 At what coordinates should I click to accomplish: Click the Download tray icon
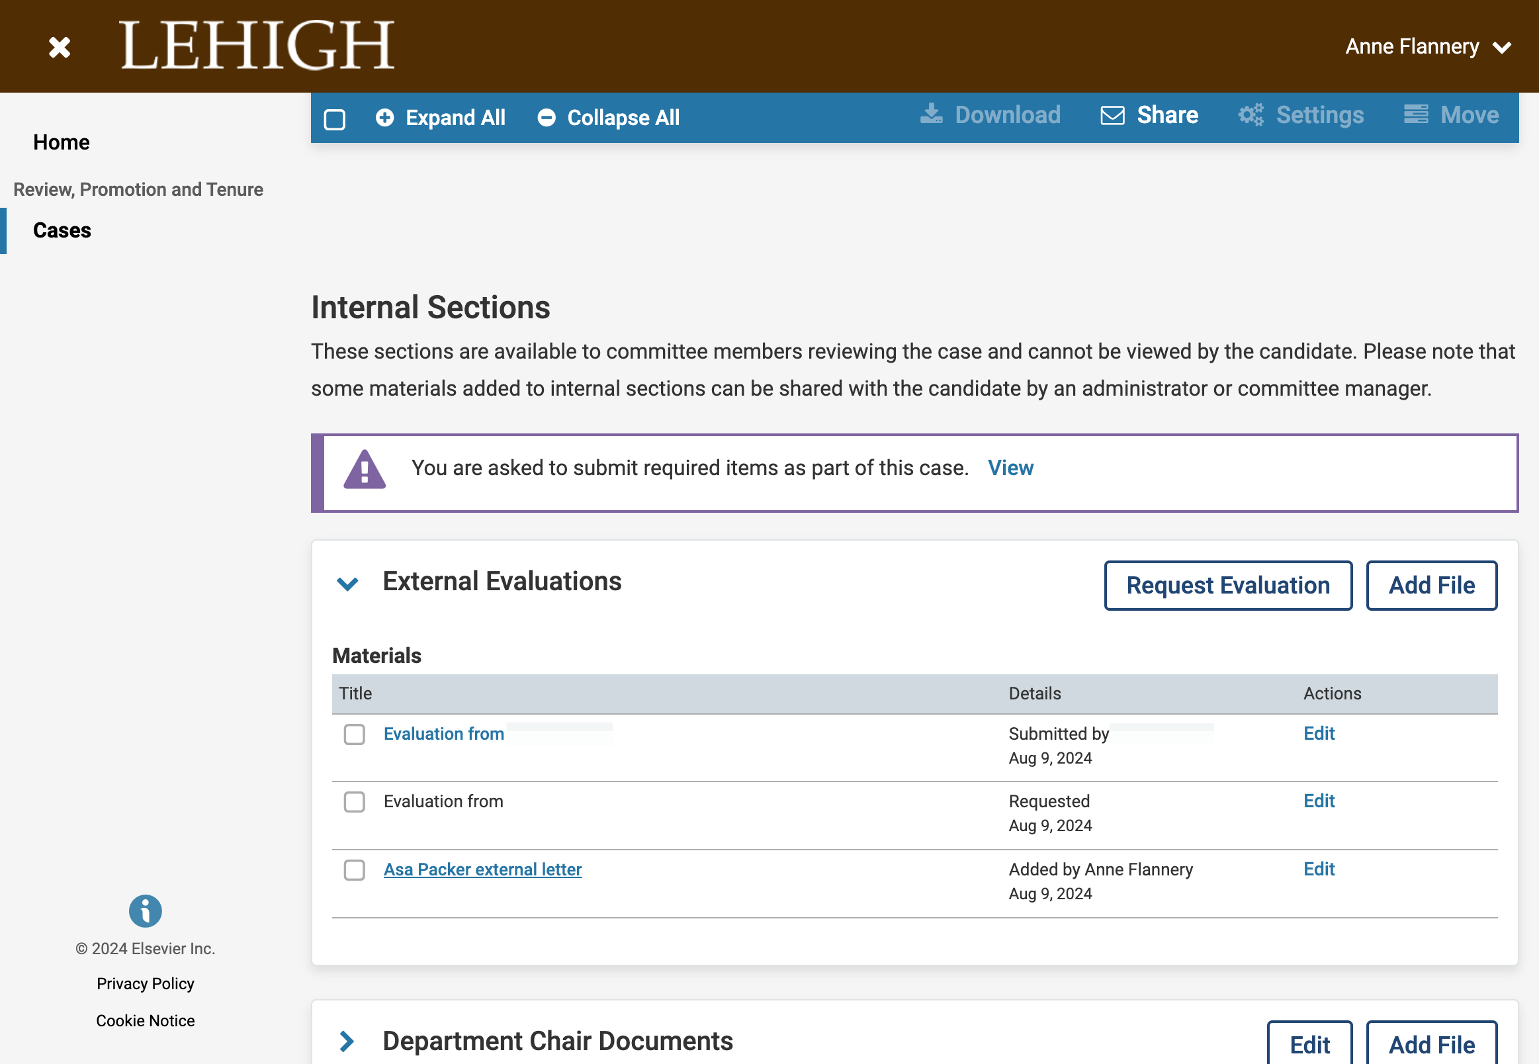(931, 114)
